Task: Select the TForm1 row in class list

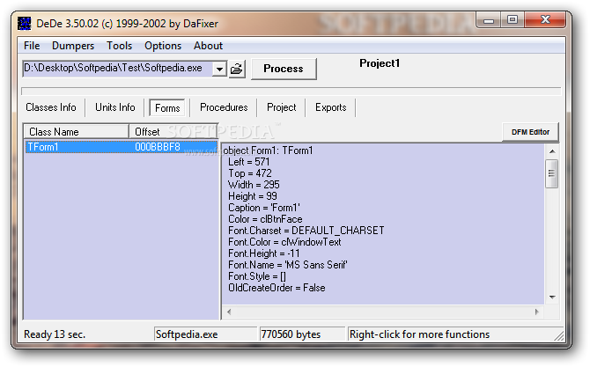Action: pyautogui.click(x=122, y=147)
